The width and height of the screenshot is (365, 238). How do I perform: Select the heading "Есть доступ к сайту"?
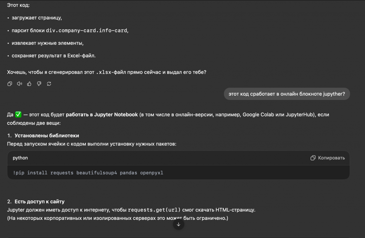[39, 202]
